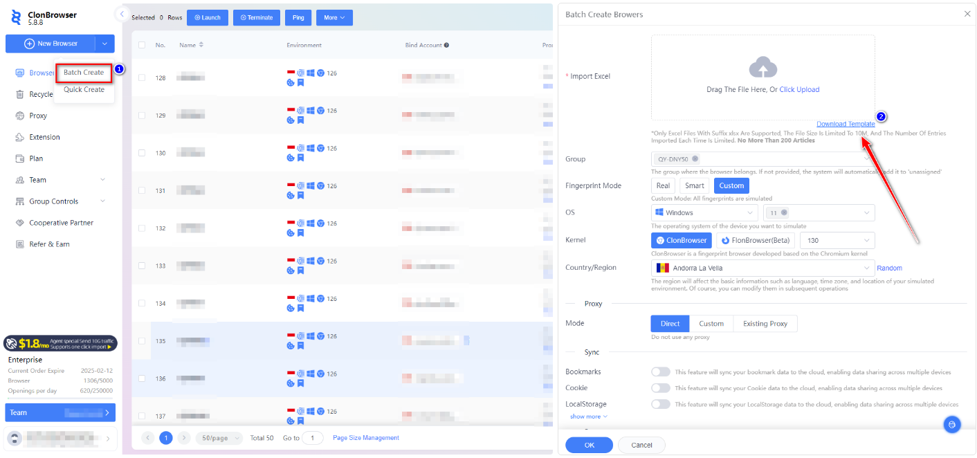Click the Bind Account help question icon

point(446,45)
